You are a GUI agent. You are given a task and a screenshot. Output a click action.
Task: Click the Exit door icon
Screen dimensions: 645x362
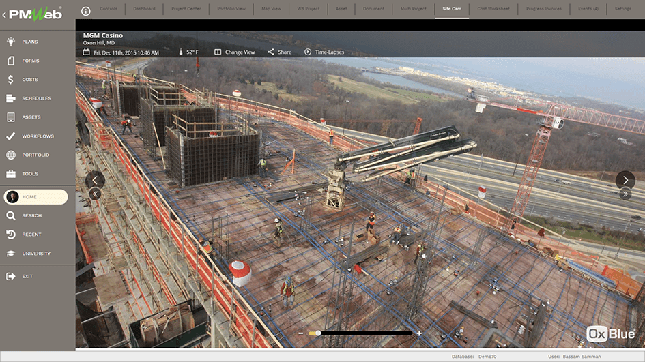(11, 277)
